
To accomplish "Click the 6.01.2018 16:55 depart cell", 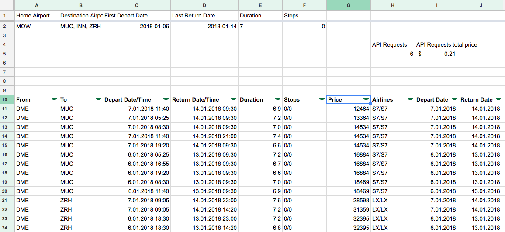I will click(x=137, y=164).
